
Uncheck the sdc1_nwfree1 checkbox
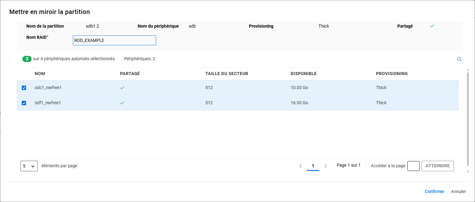[24, 88]
